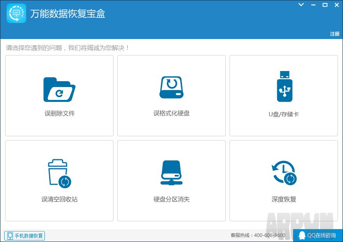Click the clock deep recovery icon
Screen dimensions: 343x242
point(284,173)
